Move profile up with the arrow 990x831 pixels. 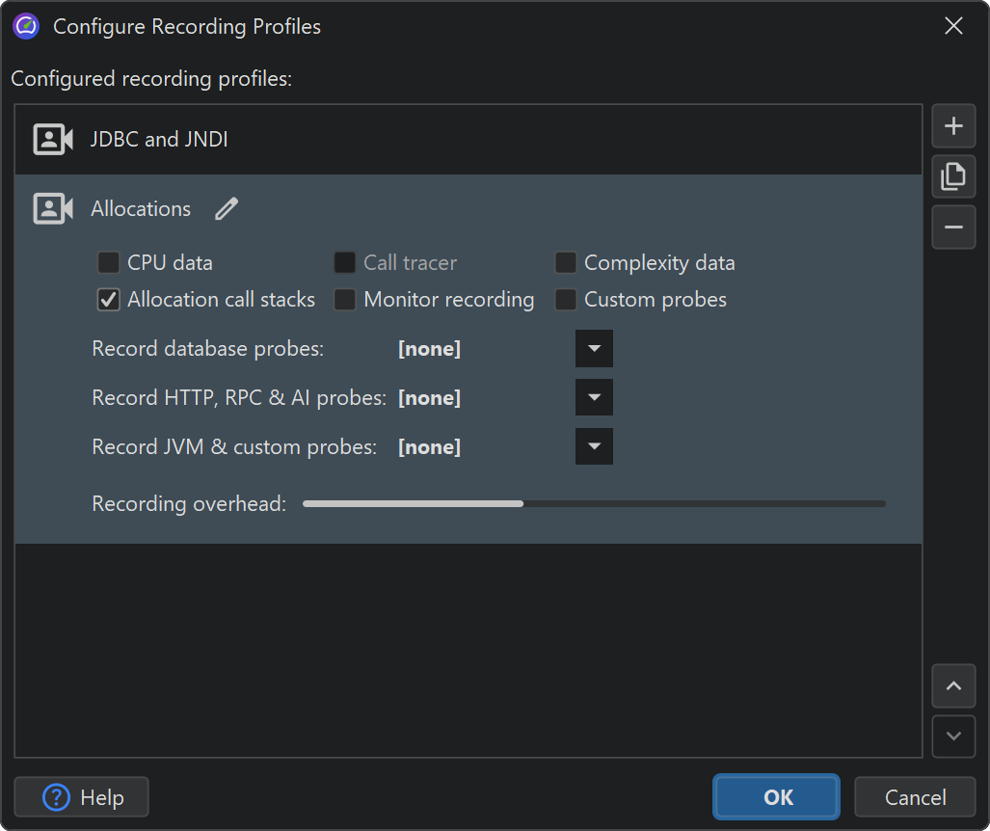pos(953,686)
